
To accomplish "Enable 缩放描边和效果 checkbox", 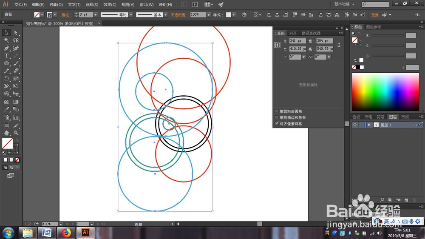I will click(x=277, y=117).
